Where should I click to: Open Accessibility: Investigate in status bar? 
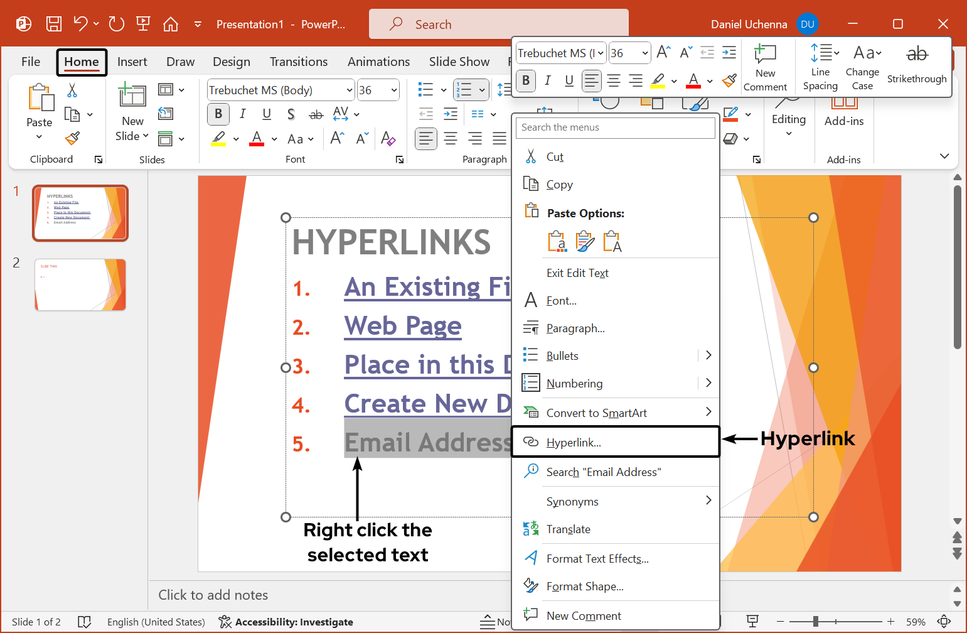[x=295, y=622]
